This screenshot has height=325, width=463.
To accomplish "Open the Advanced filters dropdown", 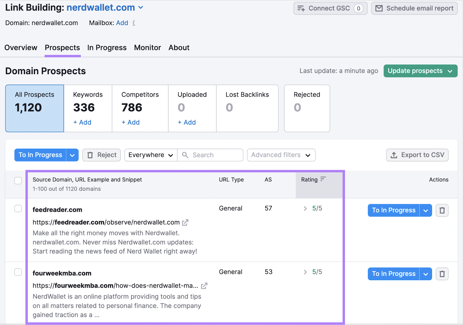I will [x=281, y=155].
